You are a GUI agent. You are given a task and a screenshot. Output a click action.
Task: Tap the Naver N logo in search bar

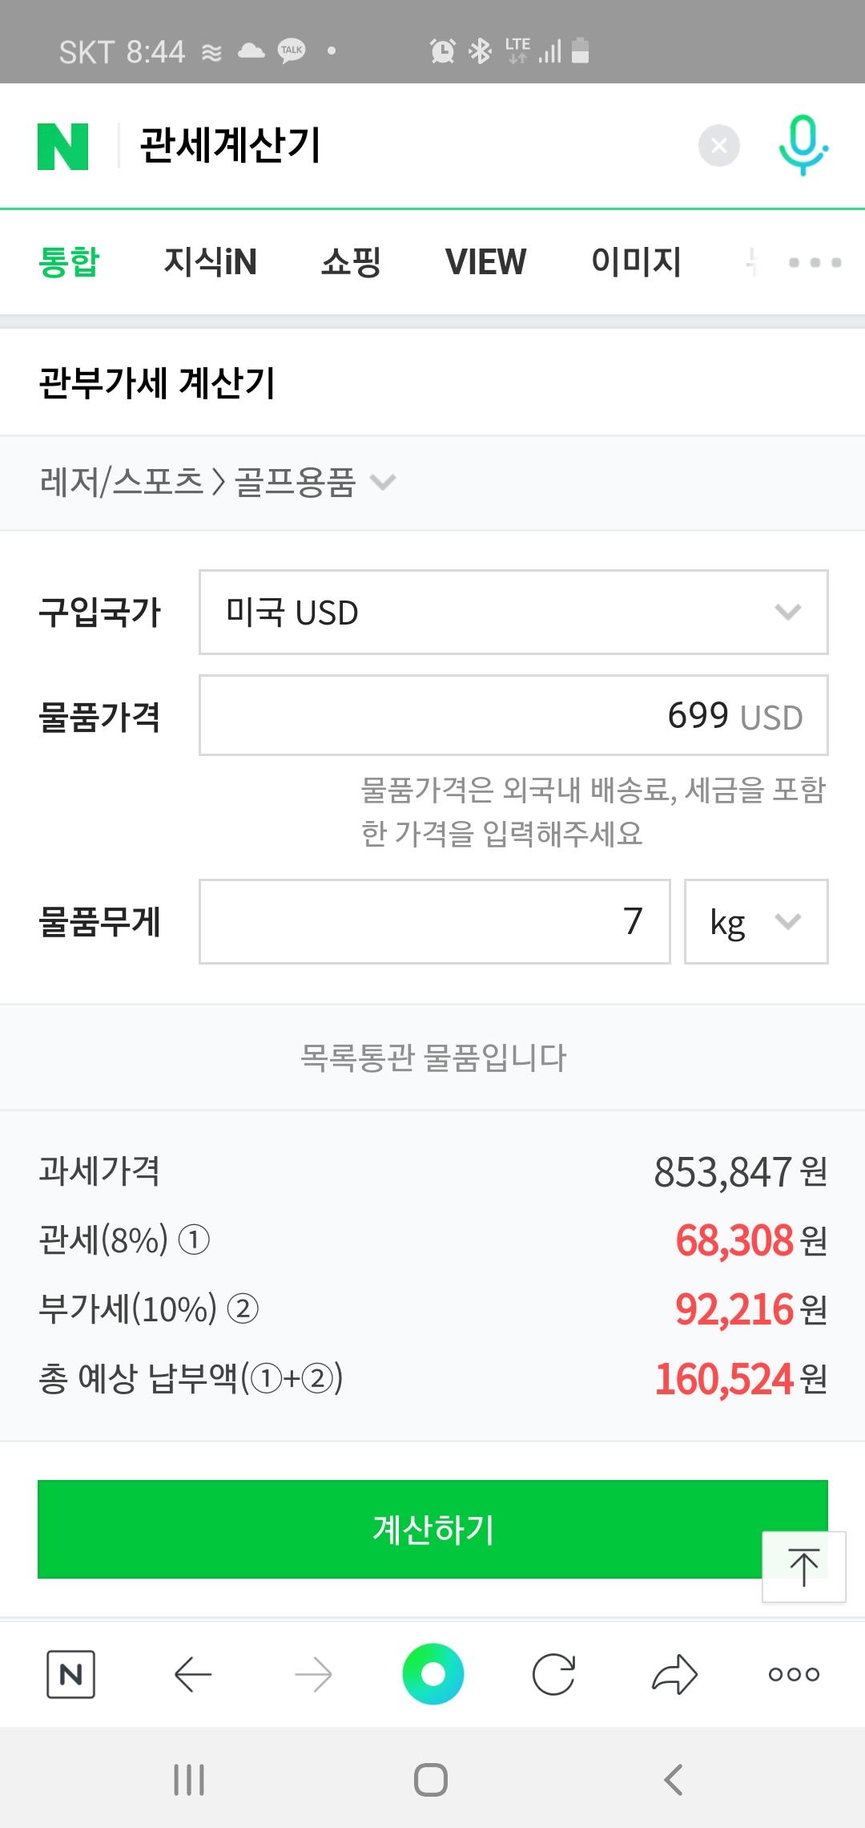click(x=62, y=147)
